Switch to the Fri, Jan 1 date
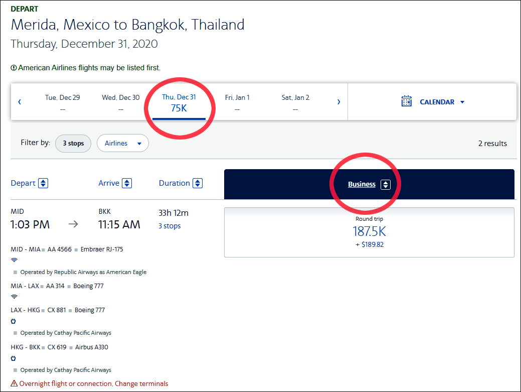 tap(237, 102)
